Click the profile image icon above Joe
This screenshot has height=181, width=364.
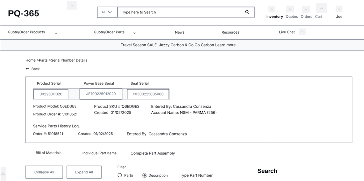(x=339, y=9)
